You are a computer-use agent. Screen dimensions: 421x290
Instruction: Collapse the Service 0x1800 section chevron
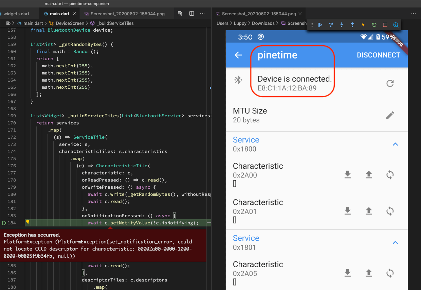click(x=395, y=144)
